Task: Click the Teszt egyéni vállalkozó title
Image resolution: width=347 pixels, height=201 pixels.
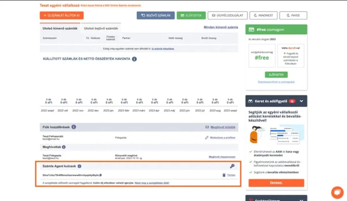Action: tap(60, 5)
